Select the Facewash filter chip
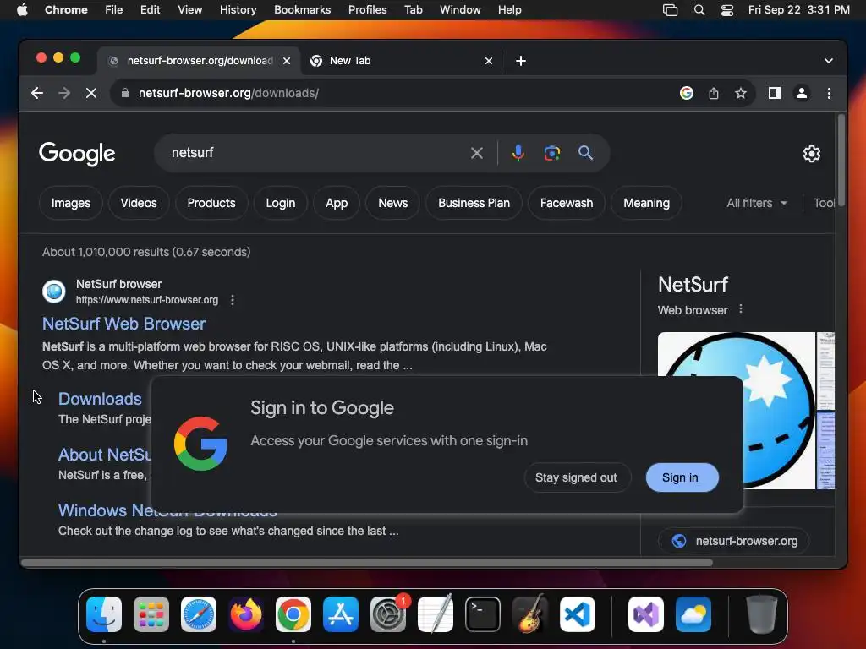 tap(567, 203)
